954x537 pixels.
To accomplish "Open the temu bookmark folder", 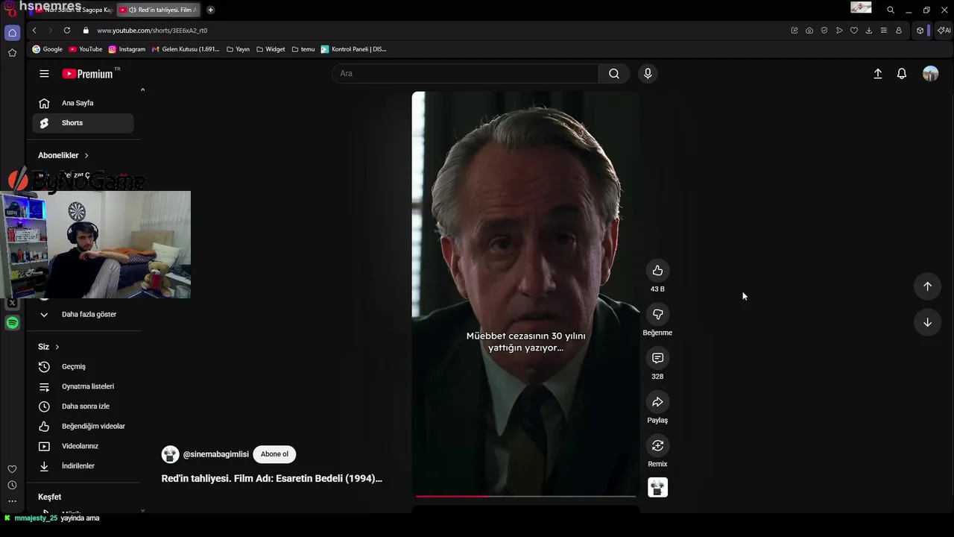I will [x=303, y=49].
